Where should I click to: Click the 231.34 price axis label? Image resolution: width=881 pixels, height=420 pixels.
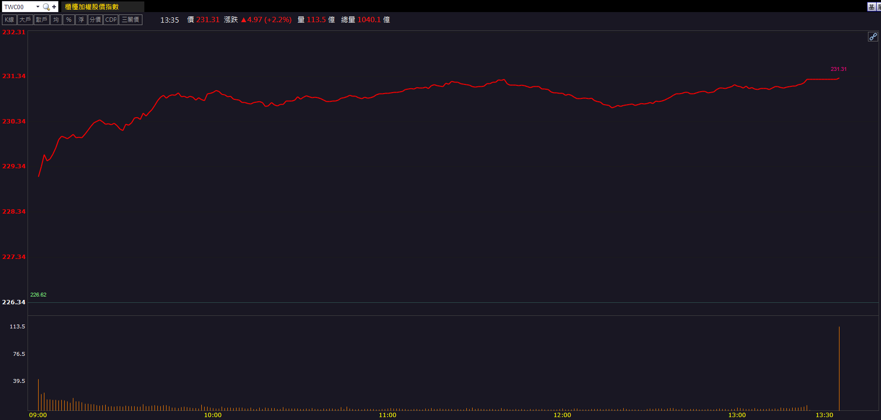tap(14, 76)
